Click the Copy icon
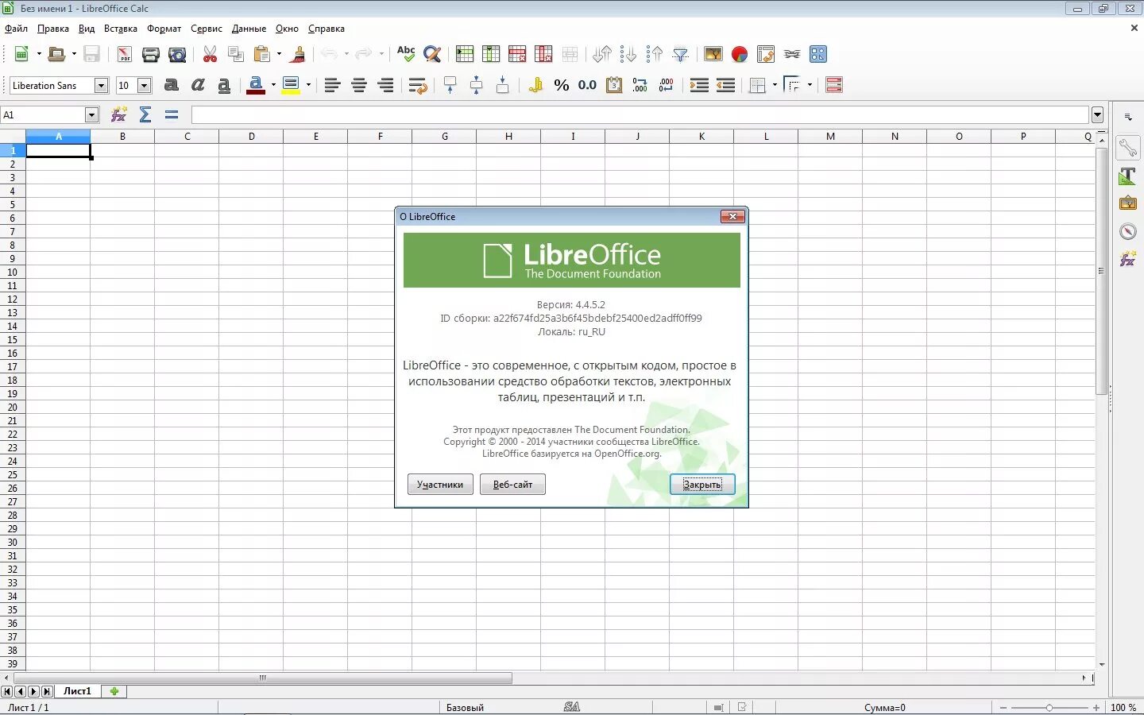 (x=236, y=54)
